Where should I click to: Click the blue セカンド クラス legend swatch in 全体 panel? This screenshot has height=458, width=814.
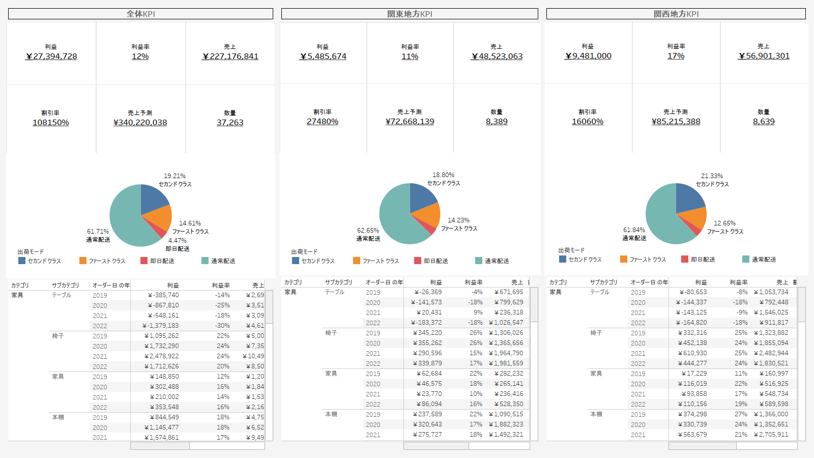(22, 261)
